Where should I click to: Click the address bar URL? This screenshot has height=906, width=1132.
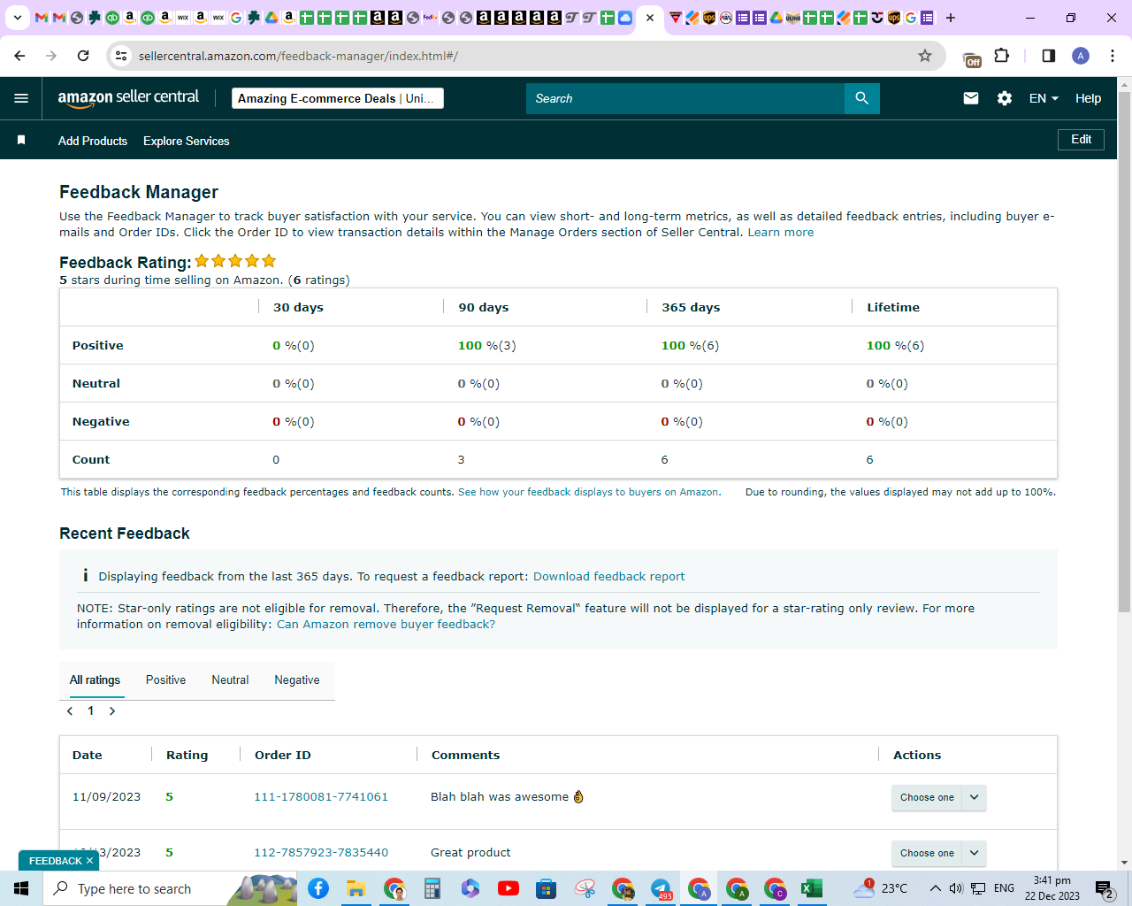pos(298,56)
